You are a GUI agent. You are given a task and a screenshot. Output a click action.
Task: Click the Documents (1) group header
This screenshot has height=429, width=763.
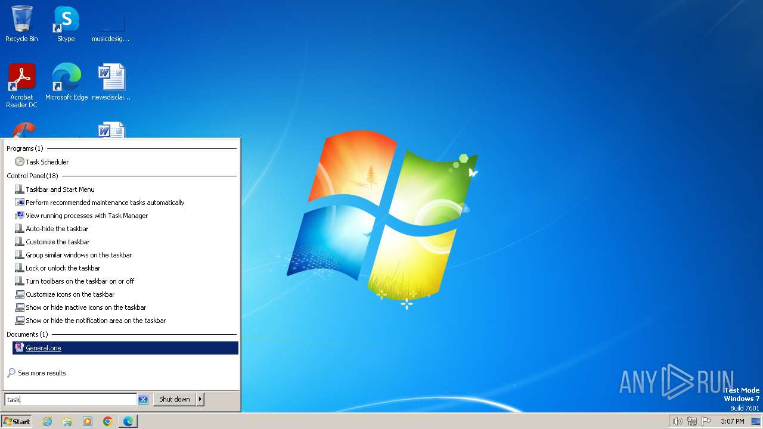[x=27, y=334]
